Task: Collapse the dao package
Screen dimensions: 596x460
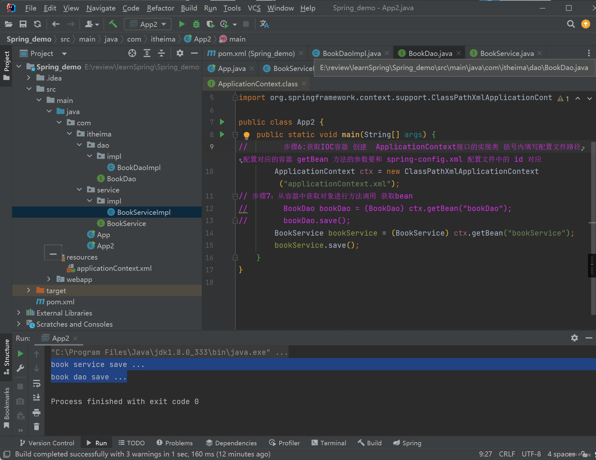Action: pyautogui.click(x=79, y=145)
